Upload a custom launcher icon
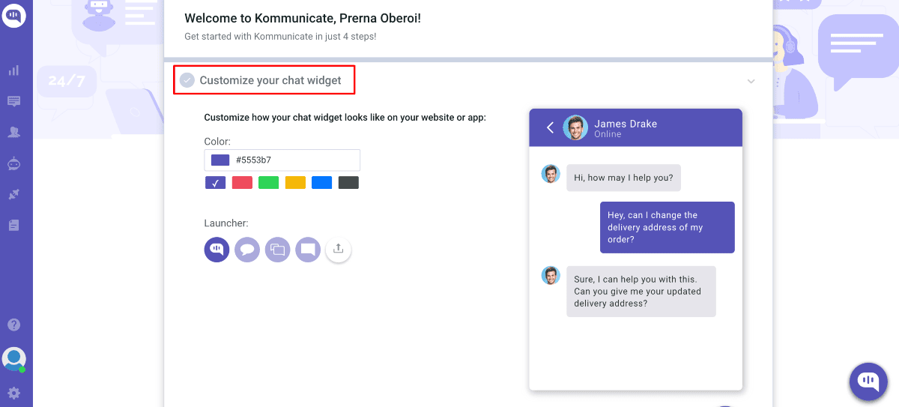Viewport: 899px width, 407px height. click(x=338, y=249)
